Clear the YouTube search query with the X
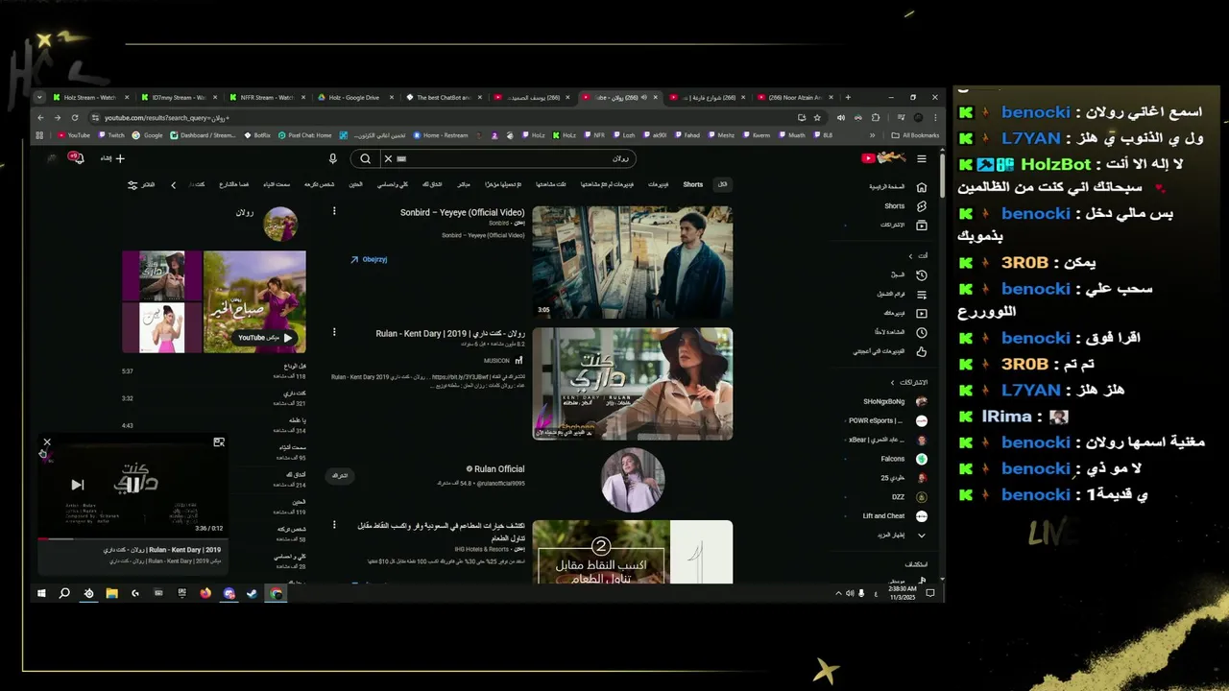1229x691 pixels. pos(388,158)
